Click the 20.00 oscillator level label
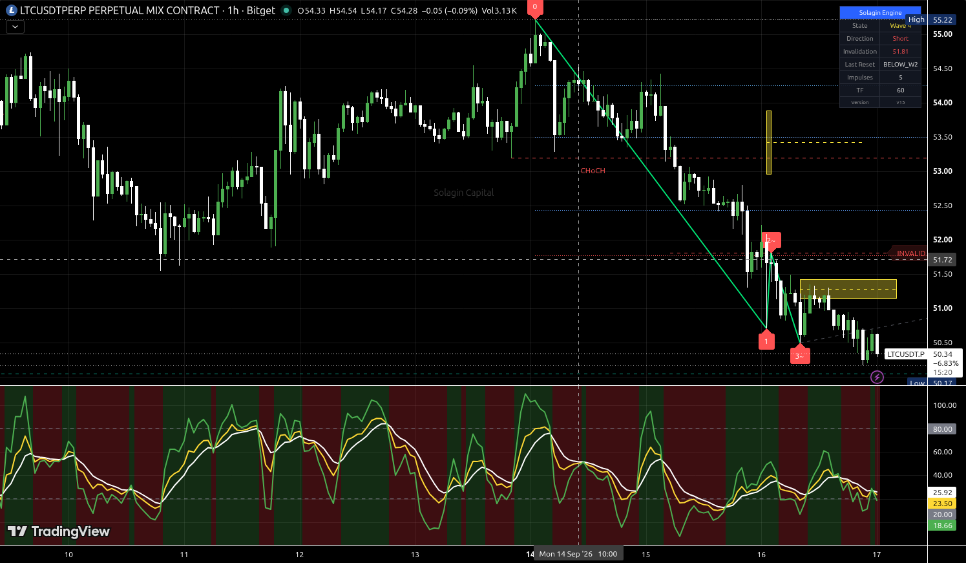The height and width of the screenshot is (563, 966). [943, 515]
